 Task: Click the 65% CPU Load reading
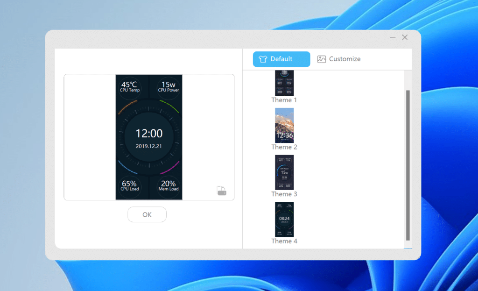130,185
